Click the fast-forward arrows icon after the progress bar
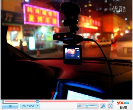 [113, 101]
